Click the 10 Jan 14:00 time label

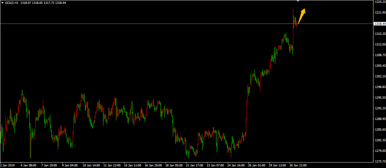pos(92,165)
